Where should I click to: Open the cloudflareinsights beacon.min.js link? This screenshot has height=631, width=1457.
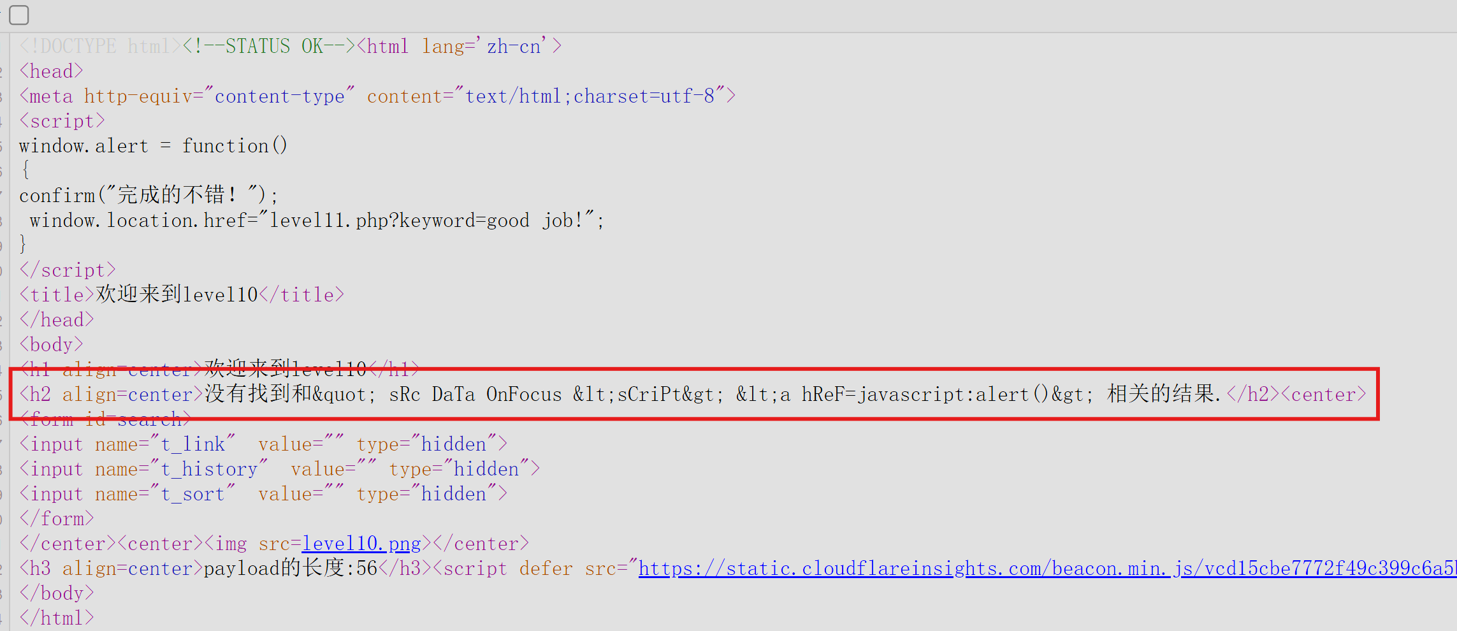tap(1047, 569)
